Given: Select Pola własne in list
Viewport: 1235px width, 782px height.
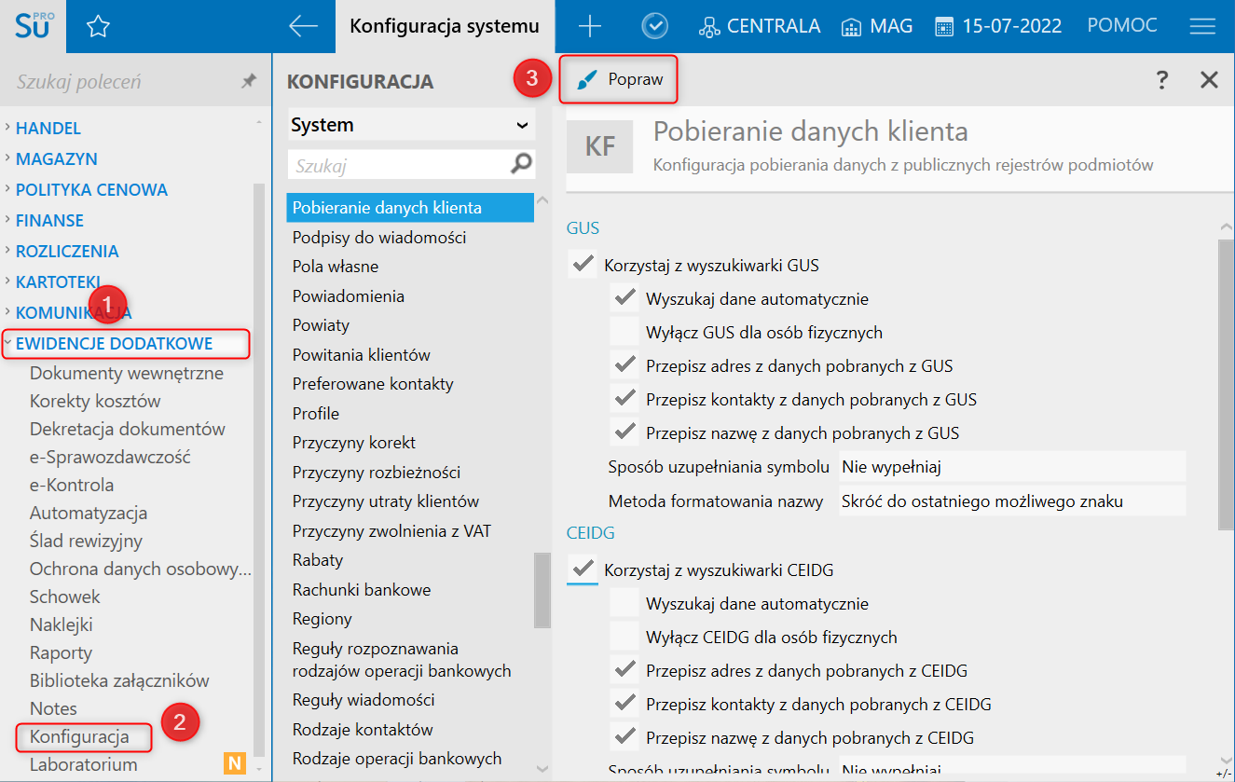Looking at the screenshot, I should click(336, 267).
